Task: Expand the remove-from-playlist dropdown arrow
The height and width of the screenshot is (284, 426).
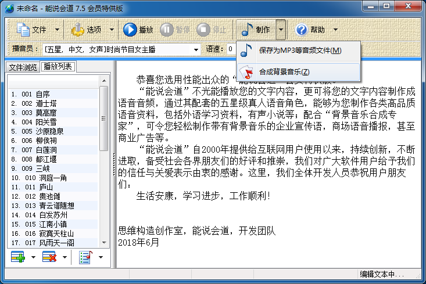Action: click(65, 257)
